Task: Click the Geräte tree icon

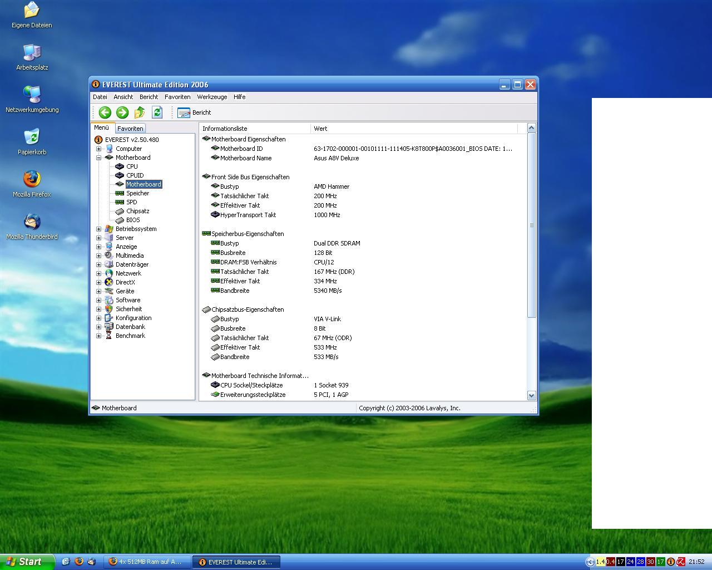Action: pyautogui.click(x=109, y=291)
